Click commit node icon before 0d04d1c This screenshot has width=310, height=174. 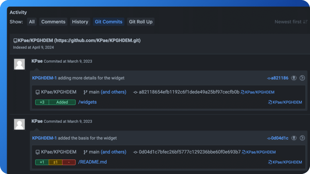point(269,138)
